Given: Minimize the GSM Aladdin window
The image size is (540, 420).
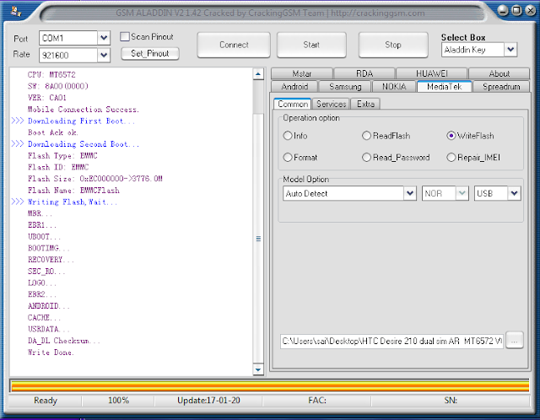Looking at the screenshot, I should pos(503,11).
